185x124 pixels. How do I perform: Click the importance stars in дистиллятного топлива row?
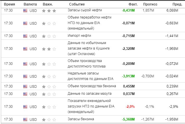pyautogui.click(x=49, y=64)
